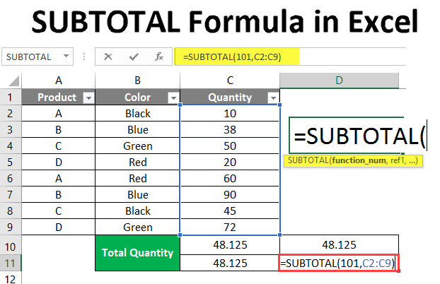The height and width of the screenshot is (284, 440).
Task: Cancel formula entry with the X icon
Action: click(x=108, y=57)
